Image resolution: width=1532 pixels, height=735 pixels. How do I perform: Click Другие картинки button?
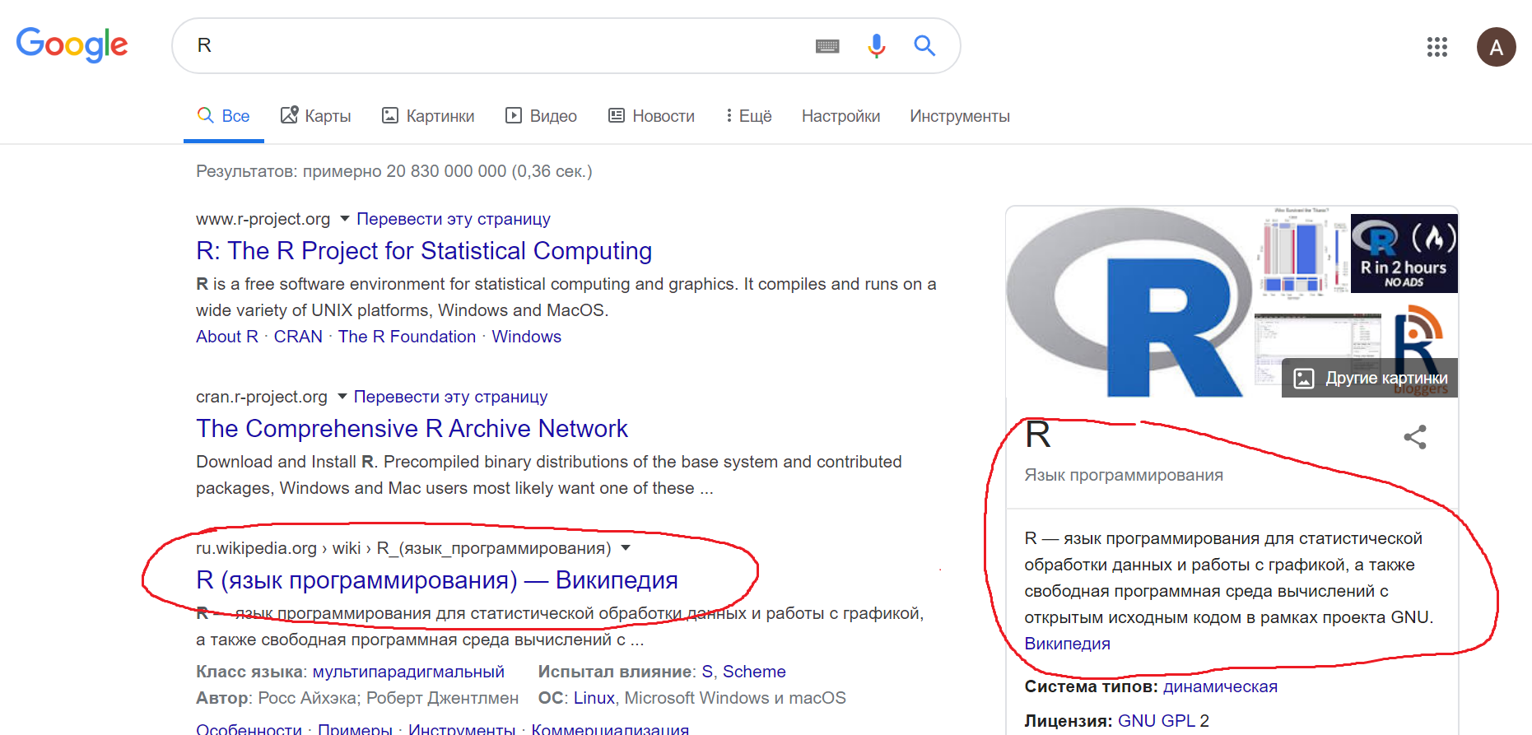pyautogui.click(x=1370, y=378)
